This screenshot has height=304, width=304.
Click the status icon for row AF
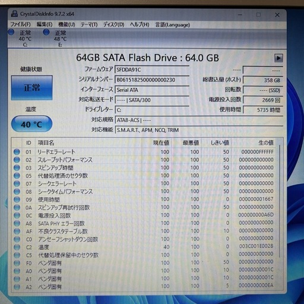(x=17, y=231)
